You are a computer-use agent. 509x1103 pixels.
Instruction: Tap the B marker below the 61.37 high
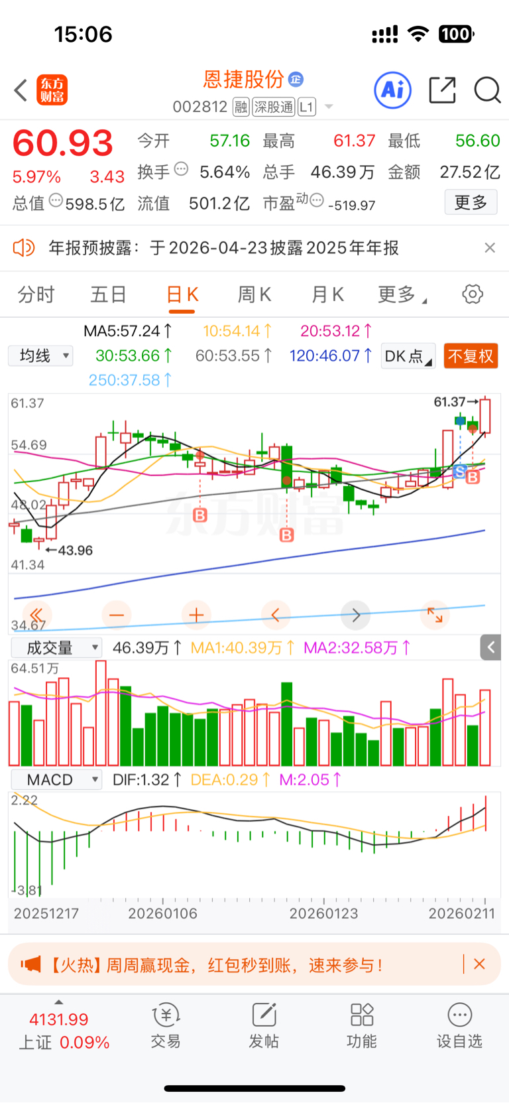473,476
